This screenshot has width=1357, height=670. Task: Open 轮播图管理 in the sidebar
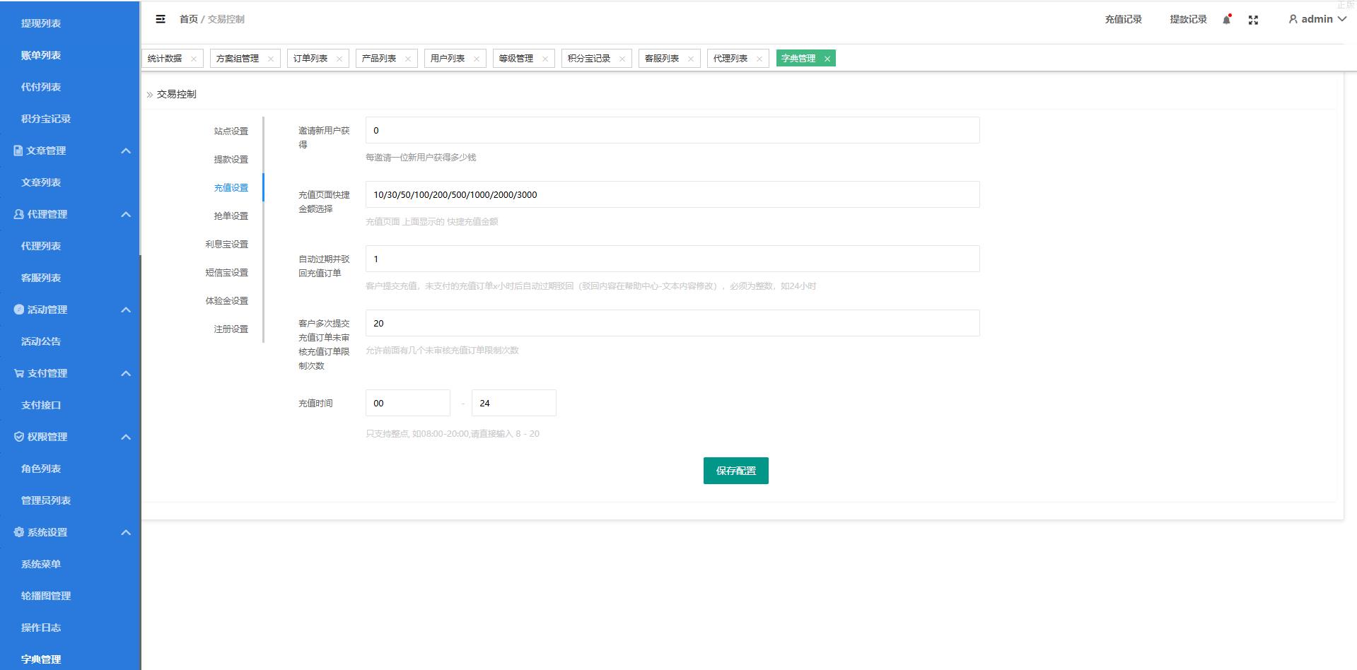coord(46,596)
